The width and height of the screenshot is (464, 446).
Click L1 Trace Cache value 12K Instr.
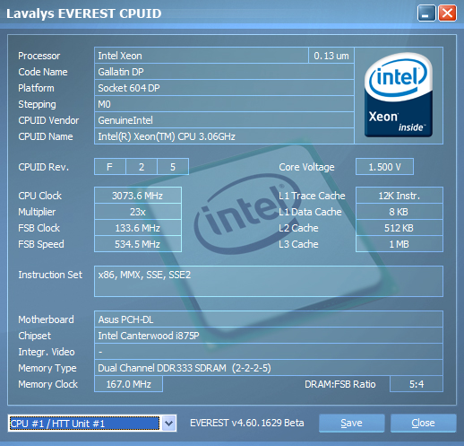click(x=400, y=196)
